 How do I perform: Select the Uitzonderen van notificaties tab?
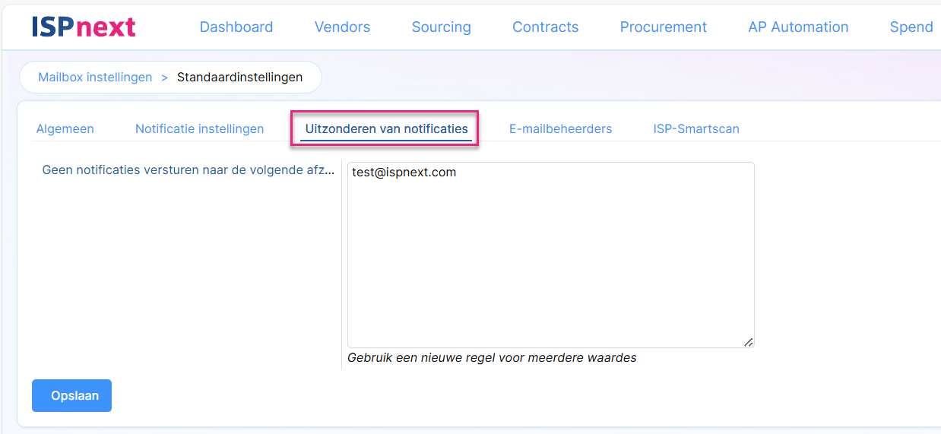[x=386, y=128]
